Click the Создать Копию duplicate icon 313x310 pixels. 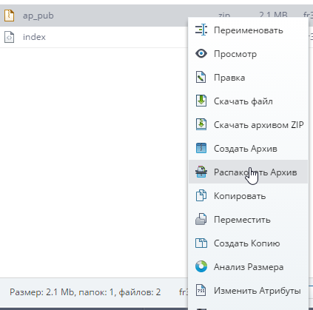(x=201, y=243)
